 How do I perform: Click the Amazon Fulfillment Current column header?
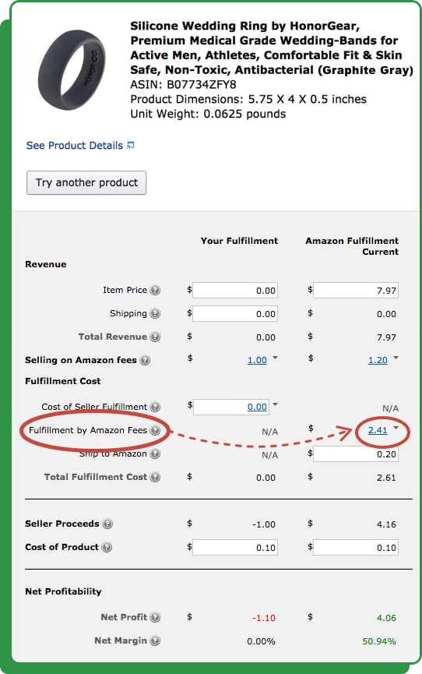352,246
